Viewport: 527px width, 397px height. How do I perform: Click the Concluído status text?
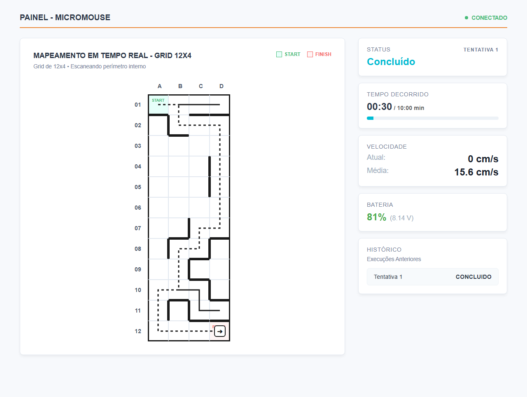point(391,62)
